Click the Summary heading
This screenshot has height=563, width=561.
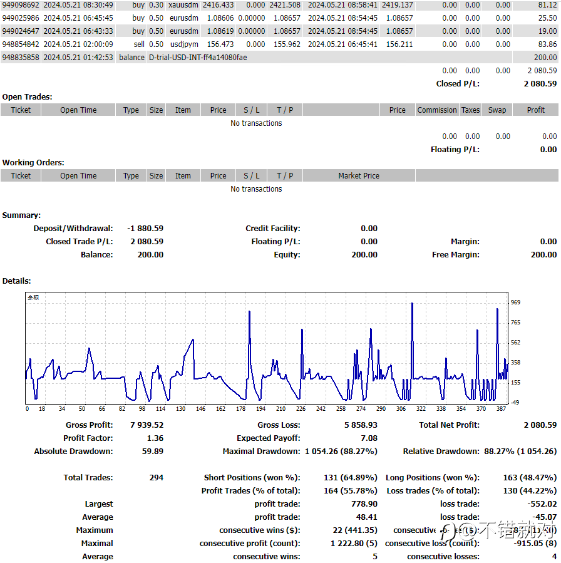coord(21,215)
